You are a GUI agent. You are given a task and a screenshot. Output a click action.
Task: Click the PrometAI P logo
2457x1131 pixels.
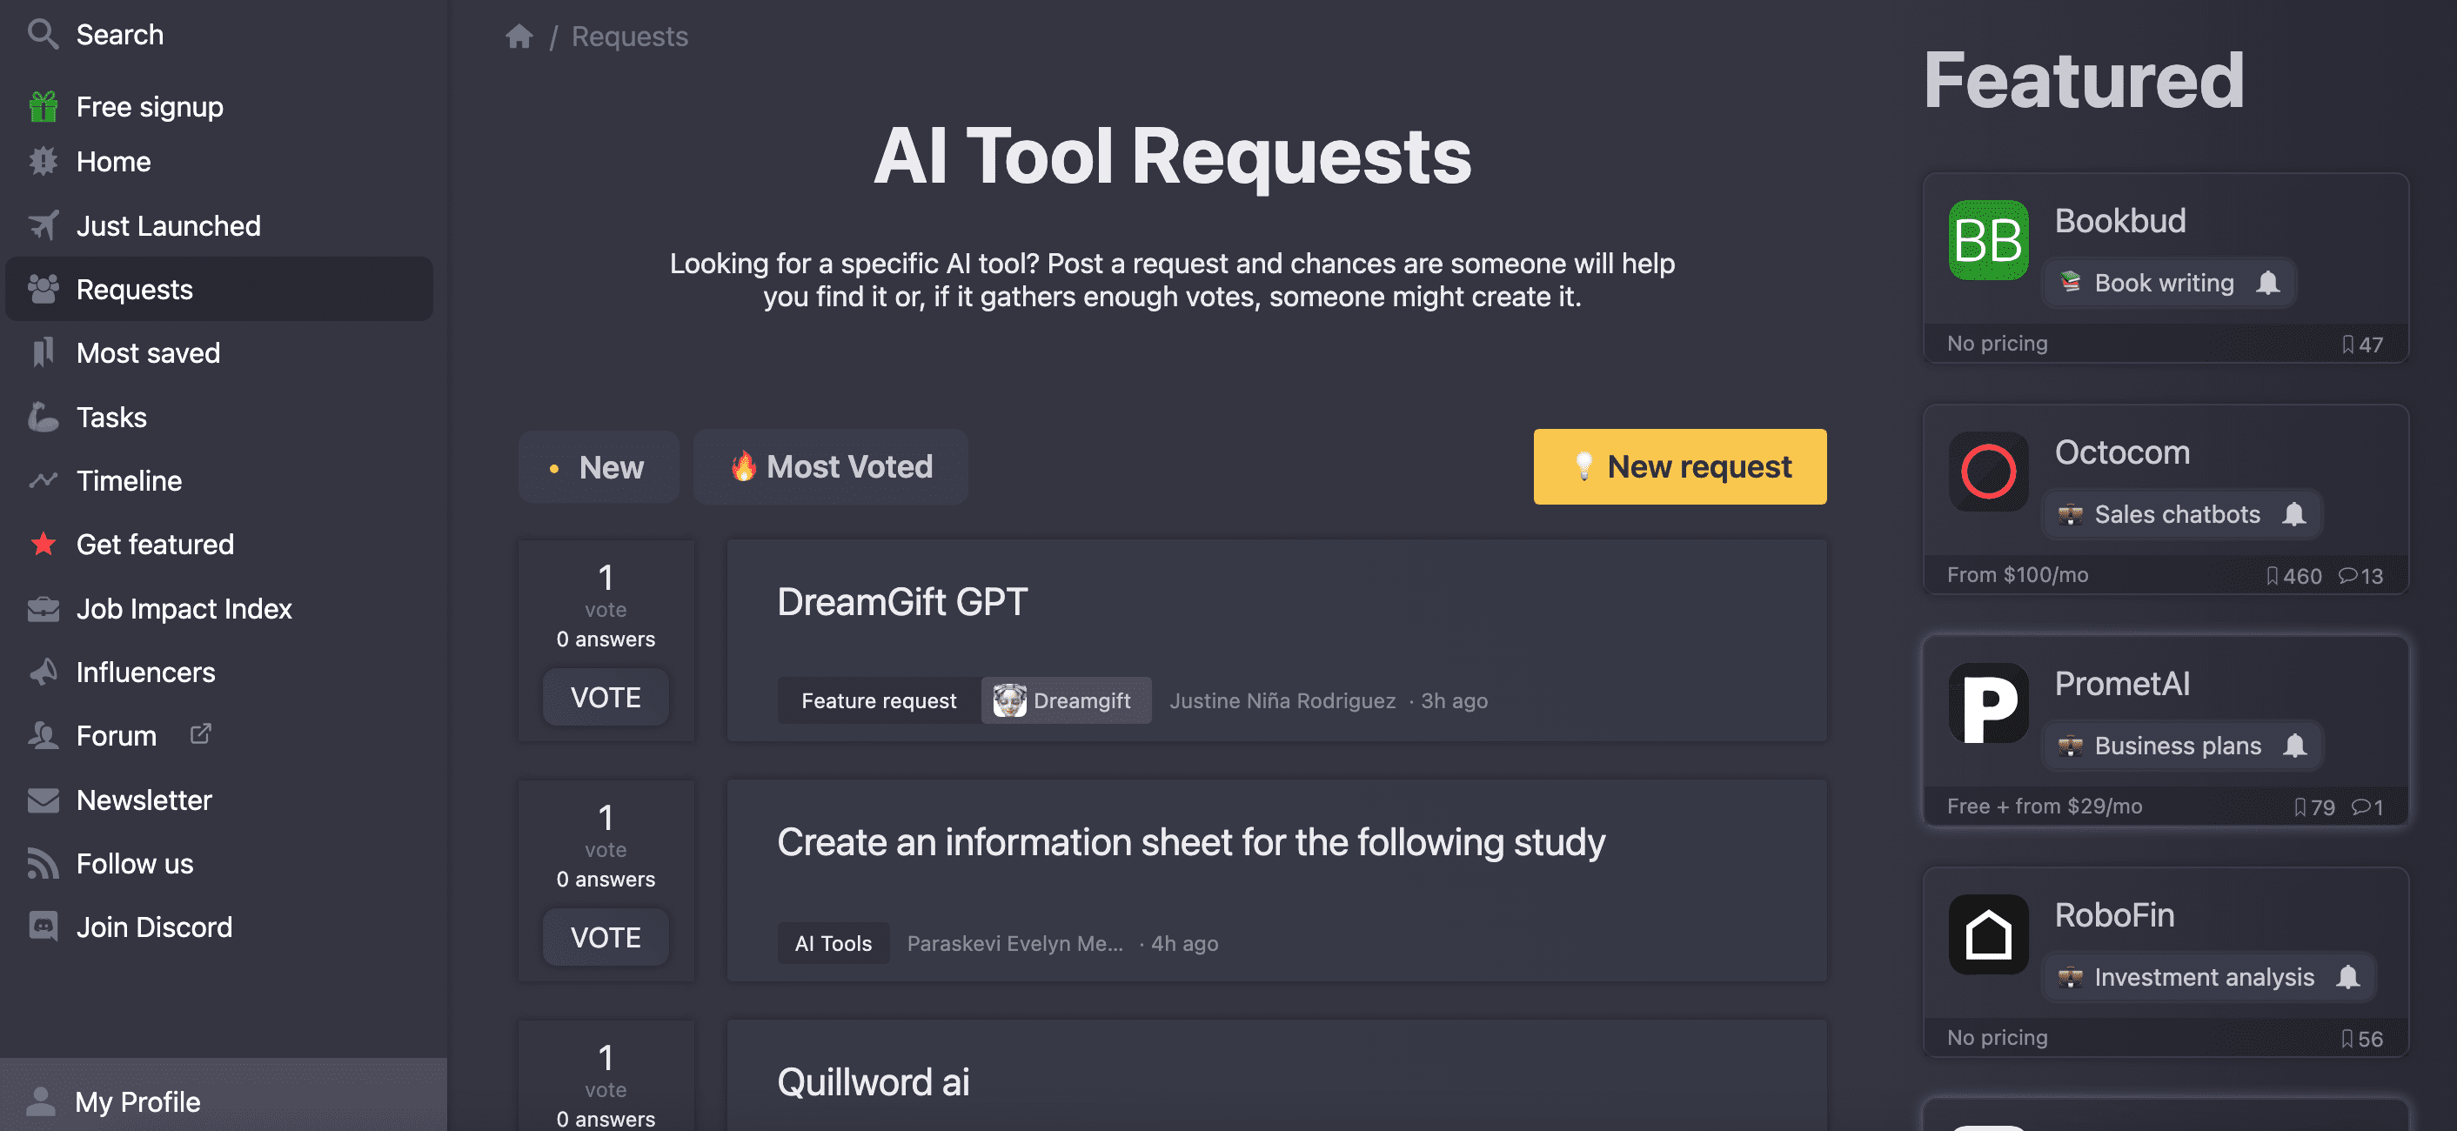[1988, 704]
